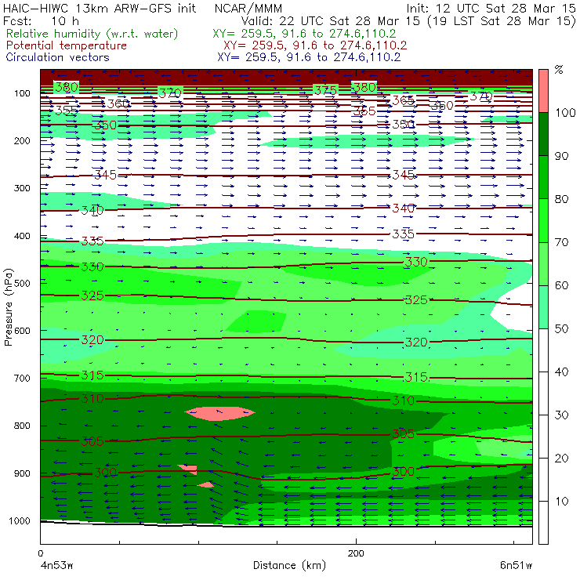580x580 pixels.
Task: Click the '50' colorbar tick label
Action: [x=561, y=329]
